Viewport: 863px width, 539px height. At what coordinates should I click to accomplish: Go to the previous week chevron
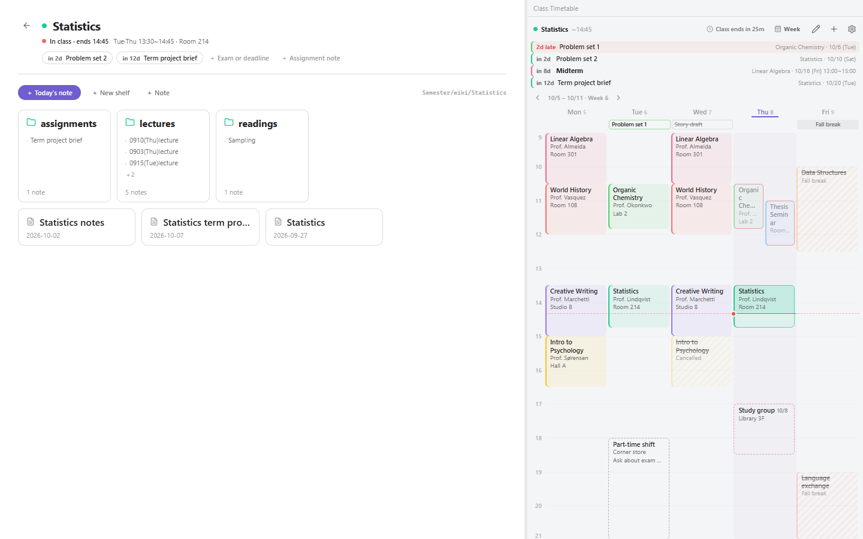click(538, 98)
